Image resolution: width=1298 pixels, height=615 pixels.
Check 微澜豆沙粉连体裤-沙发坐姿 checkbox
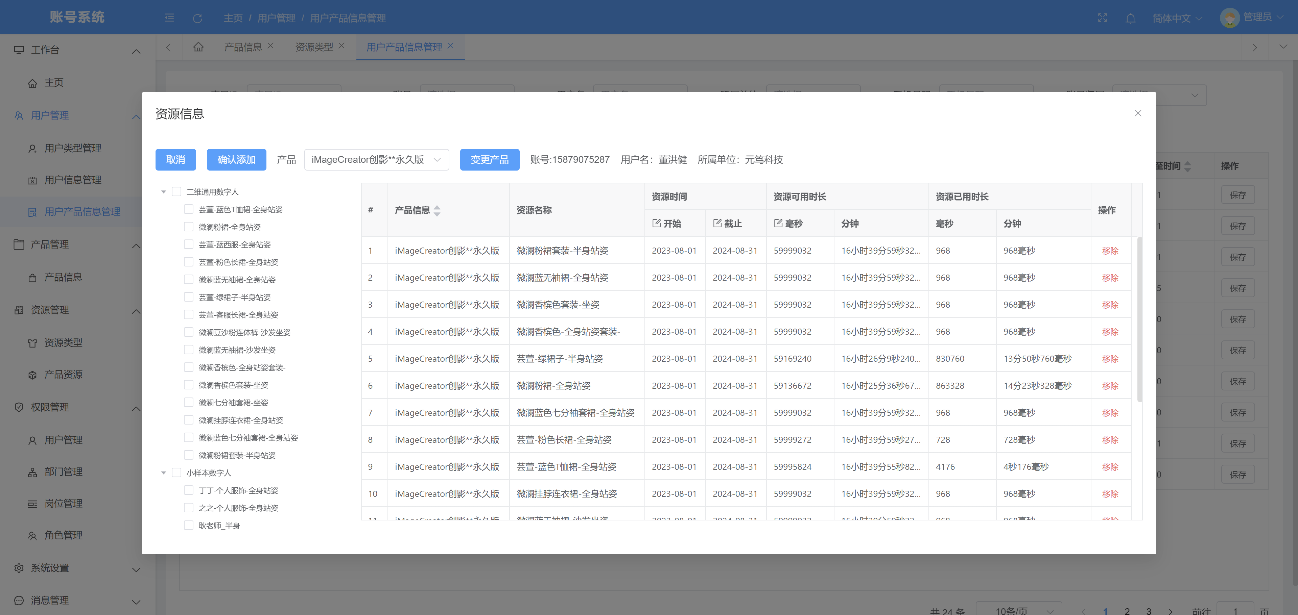(x=188, y=332)
